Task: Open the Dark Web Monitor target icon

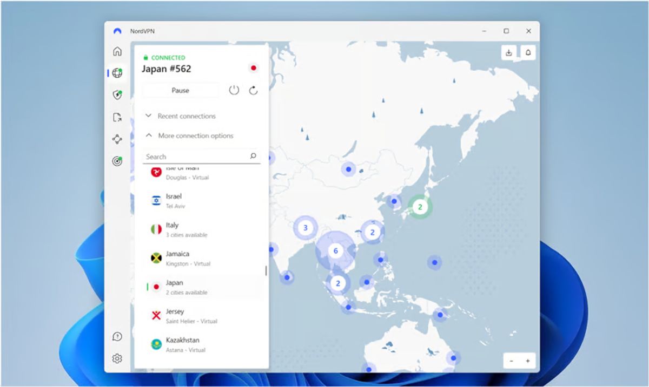Action: (117, 161)
